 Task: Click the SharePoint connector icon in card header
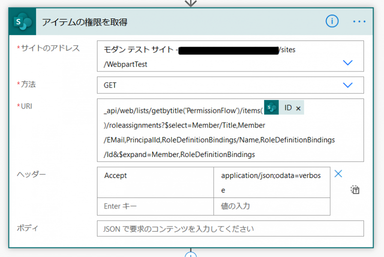pyautogui.click(x=21, y=21)
